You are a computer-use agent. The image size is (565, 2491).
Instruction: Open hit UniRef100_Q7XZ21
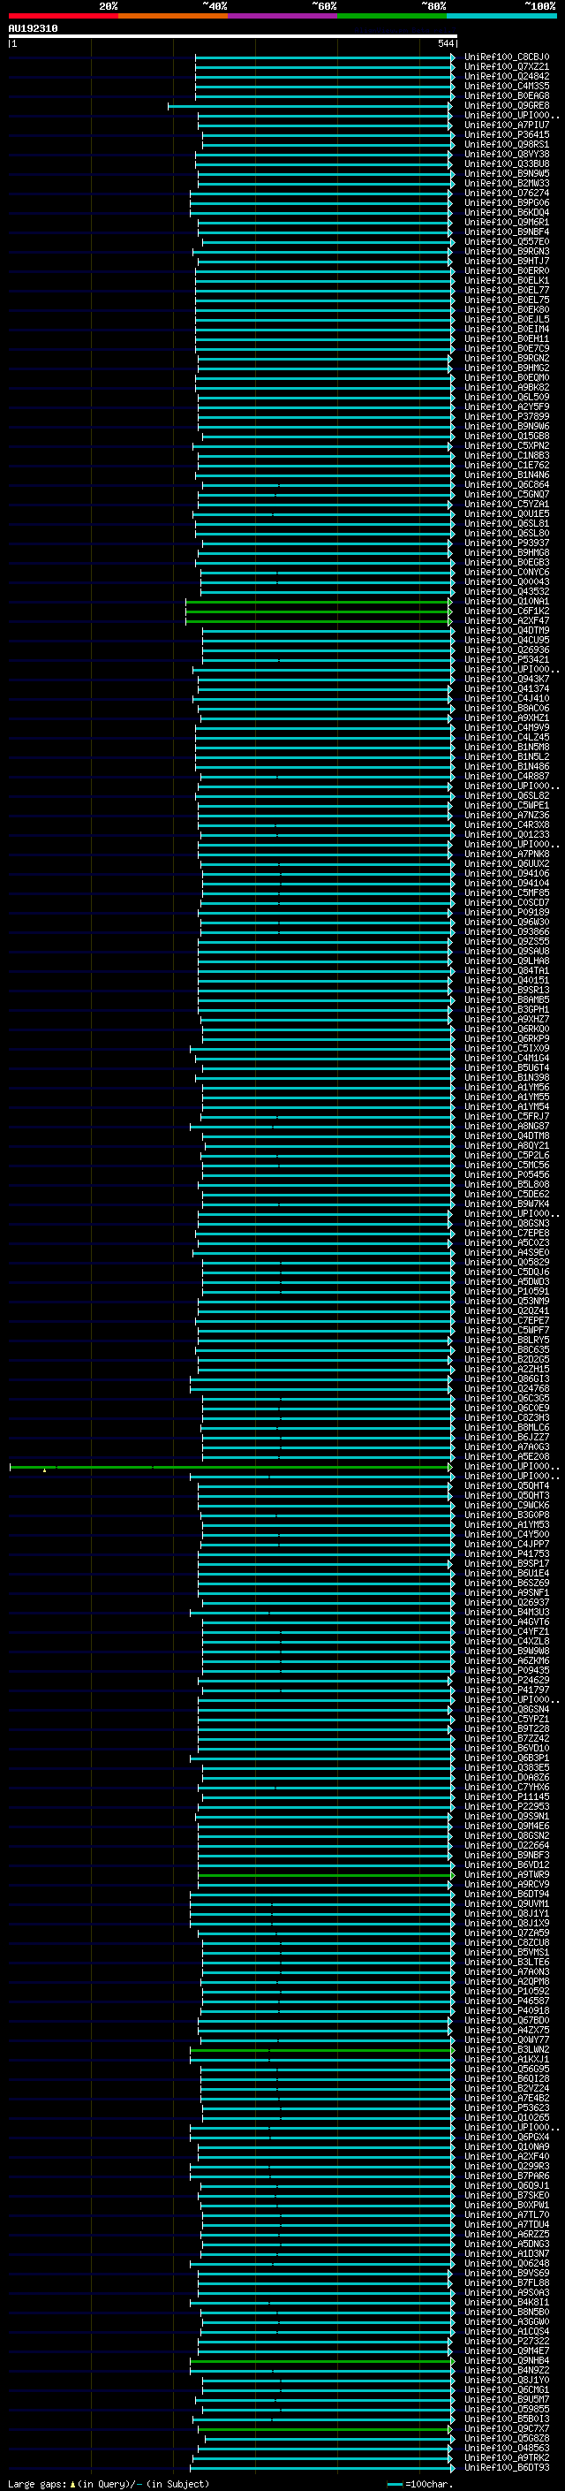[507, 67]
